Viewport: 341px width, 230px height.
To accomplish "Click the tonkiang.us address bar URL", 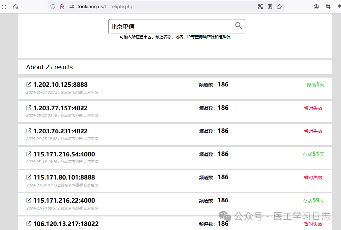I will coord(105,7).
